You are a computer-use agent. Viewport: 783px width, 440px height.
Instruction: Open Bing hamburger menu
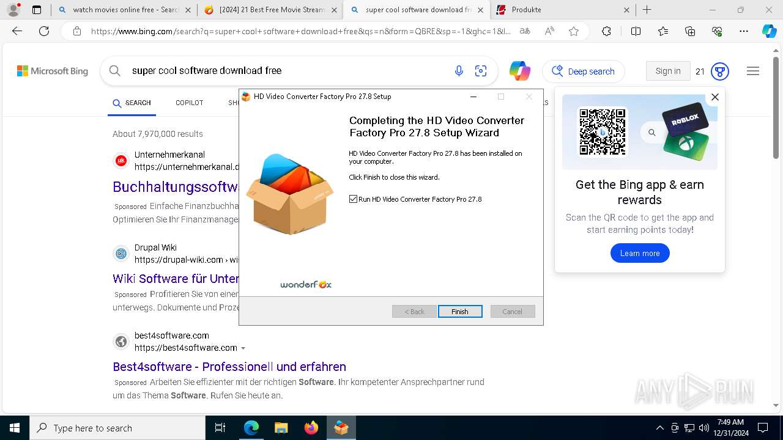(x=753, y=71)
